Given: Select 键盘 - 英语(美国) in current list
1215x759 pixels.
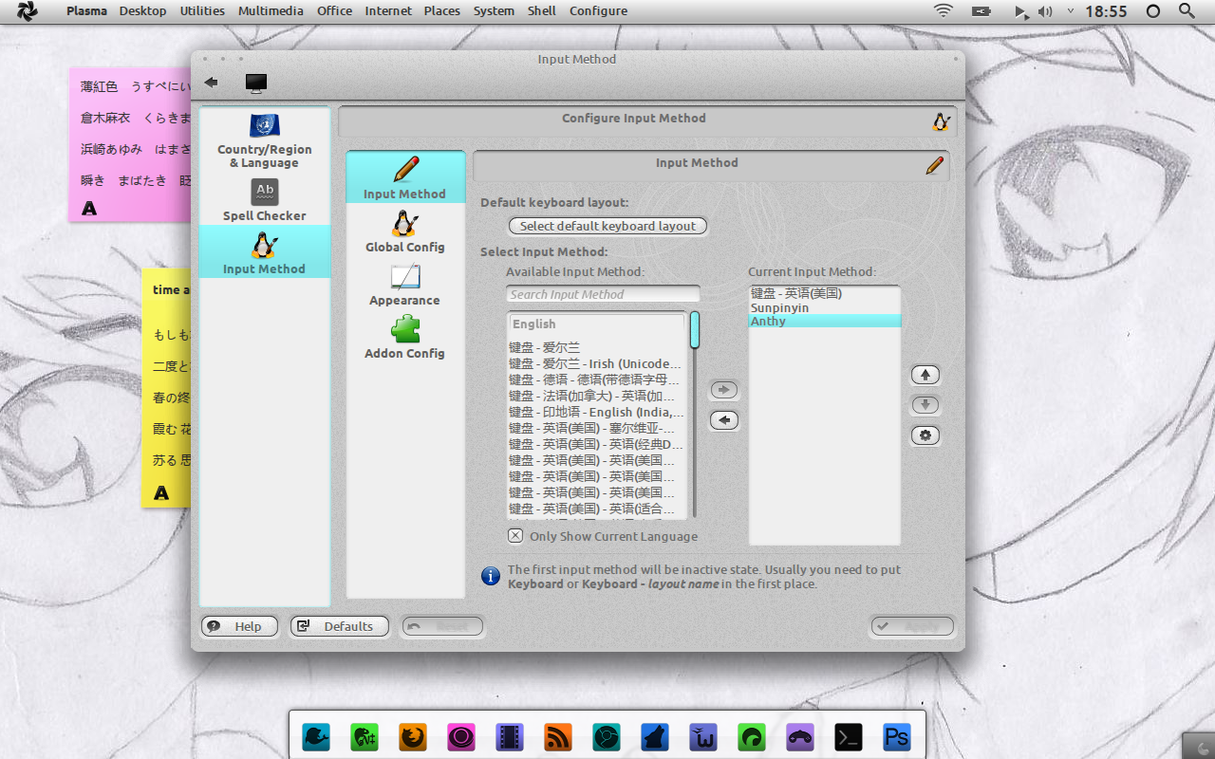Looking at the screenshot, I should [x=825, y=293].
